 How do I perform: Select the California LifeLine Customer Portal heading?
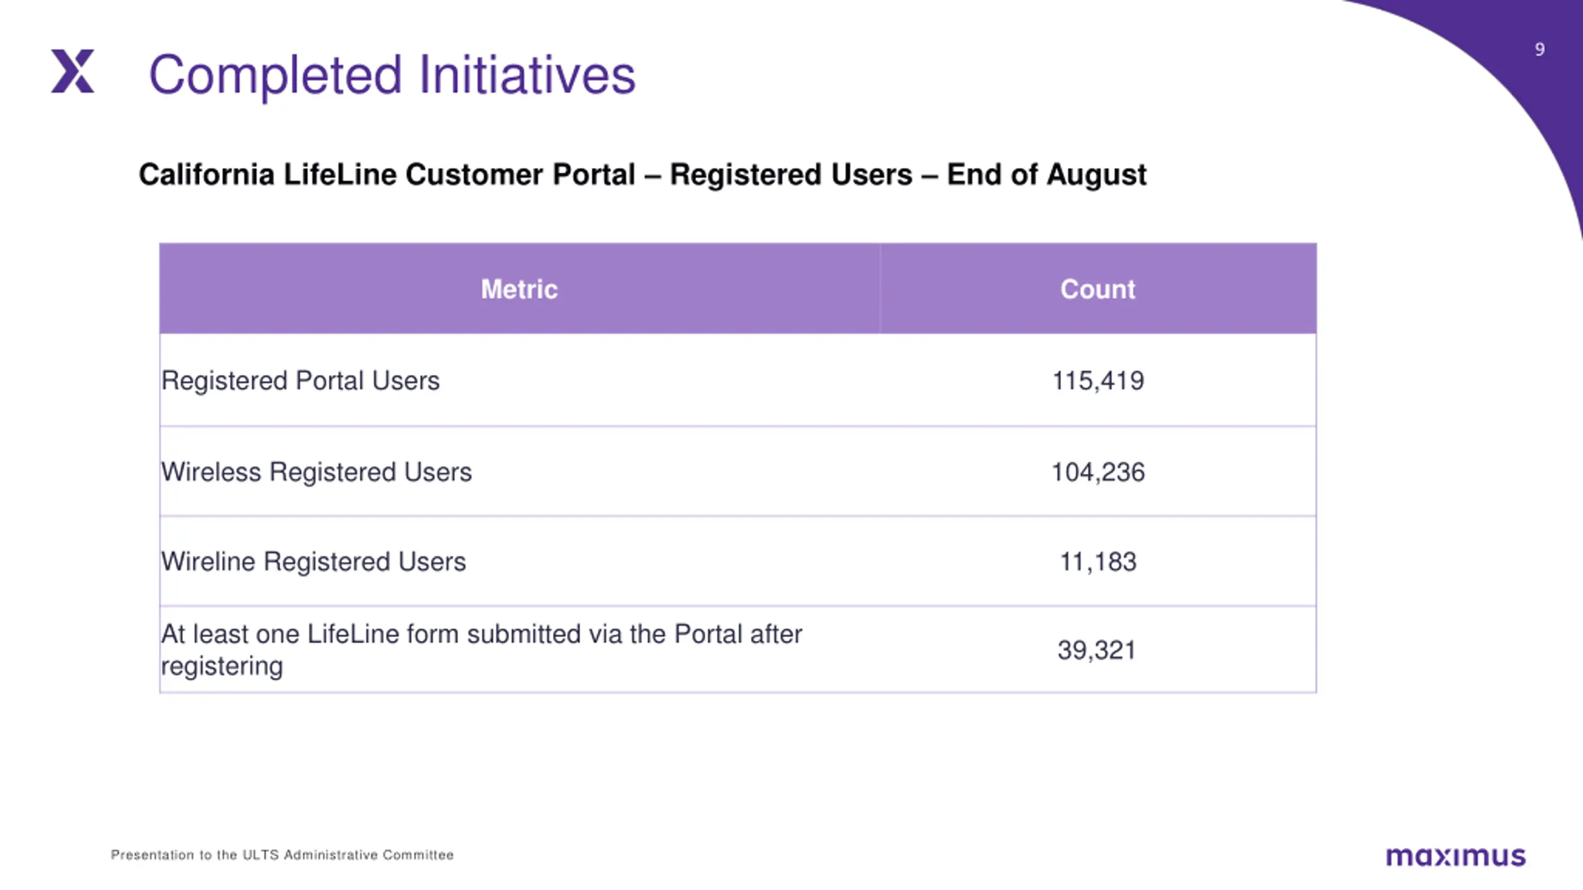(x=642, y=174)
